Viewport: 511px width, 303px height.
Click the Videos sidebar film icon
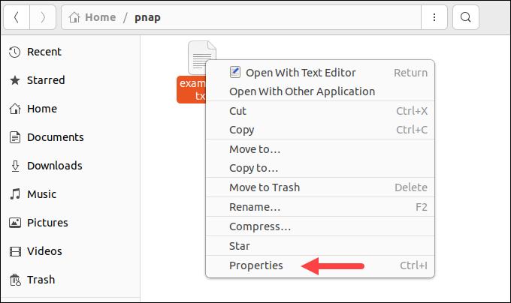point(14,251)
